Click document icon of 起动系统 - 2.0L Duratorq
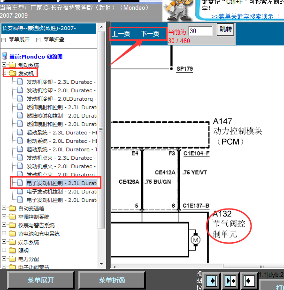The width and height of the screenshot is (284, 290). [20, 149]
